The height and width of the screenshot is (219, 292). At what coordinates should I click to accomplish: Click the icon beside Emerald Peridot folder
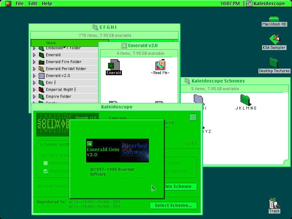tap(41, 69)
